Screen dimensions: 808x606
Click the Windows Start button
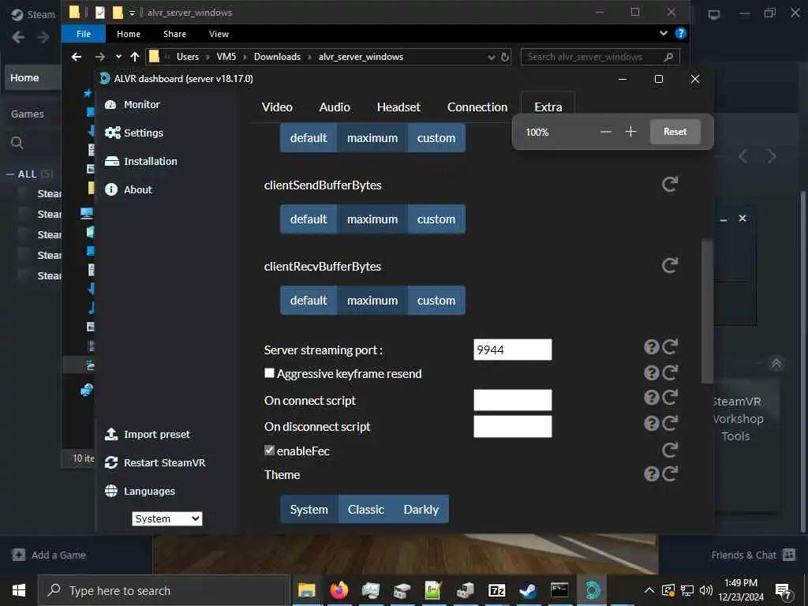pos(19,590)
